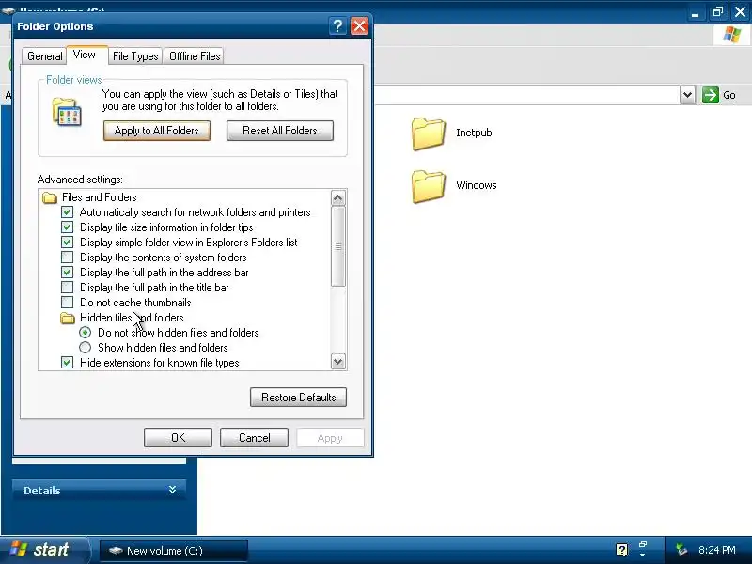This screenshot has height=564, width=752.
Task: Restore down the Explorer window
Action: coord(717,11)
